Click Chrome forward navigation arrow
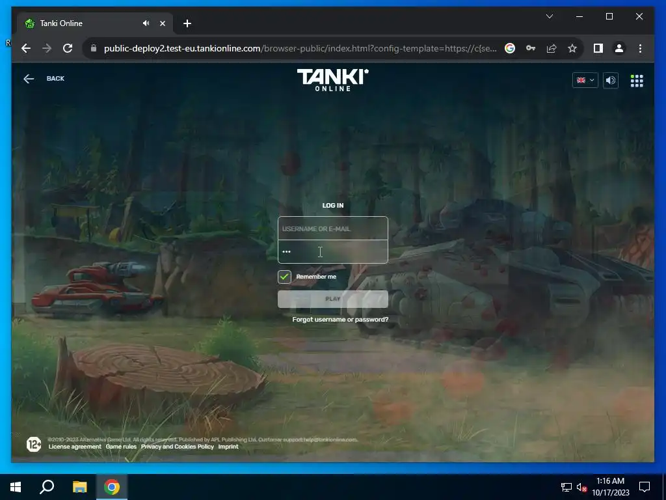Viewport: 666px width, 500px height. coord(47,48)
